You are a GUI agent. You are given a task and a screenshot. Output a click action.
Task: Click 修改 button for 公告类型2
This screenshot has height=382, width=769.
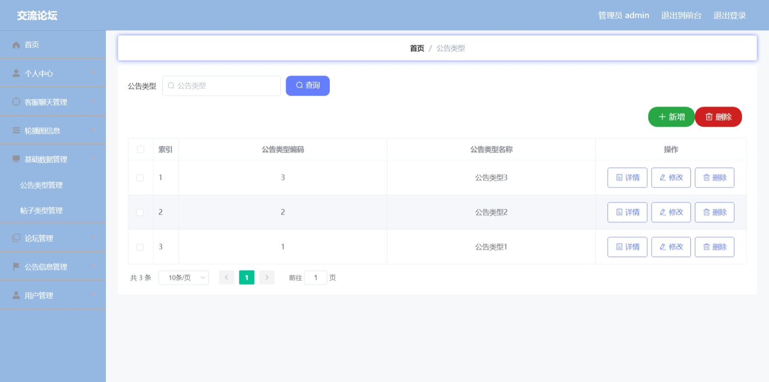click(671, 212)
